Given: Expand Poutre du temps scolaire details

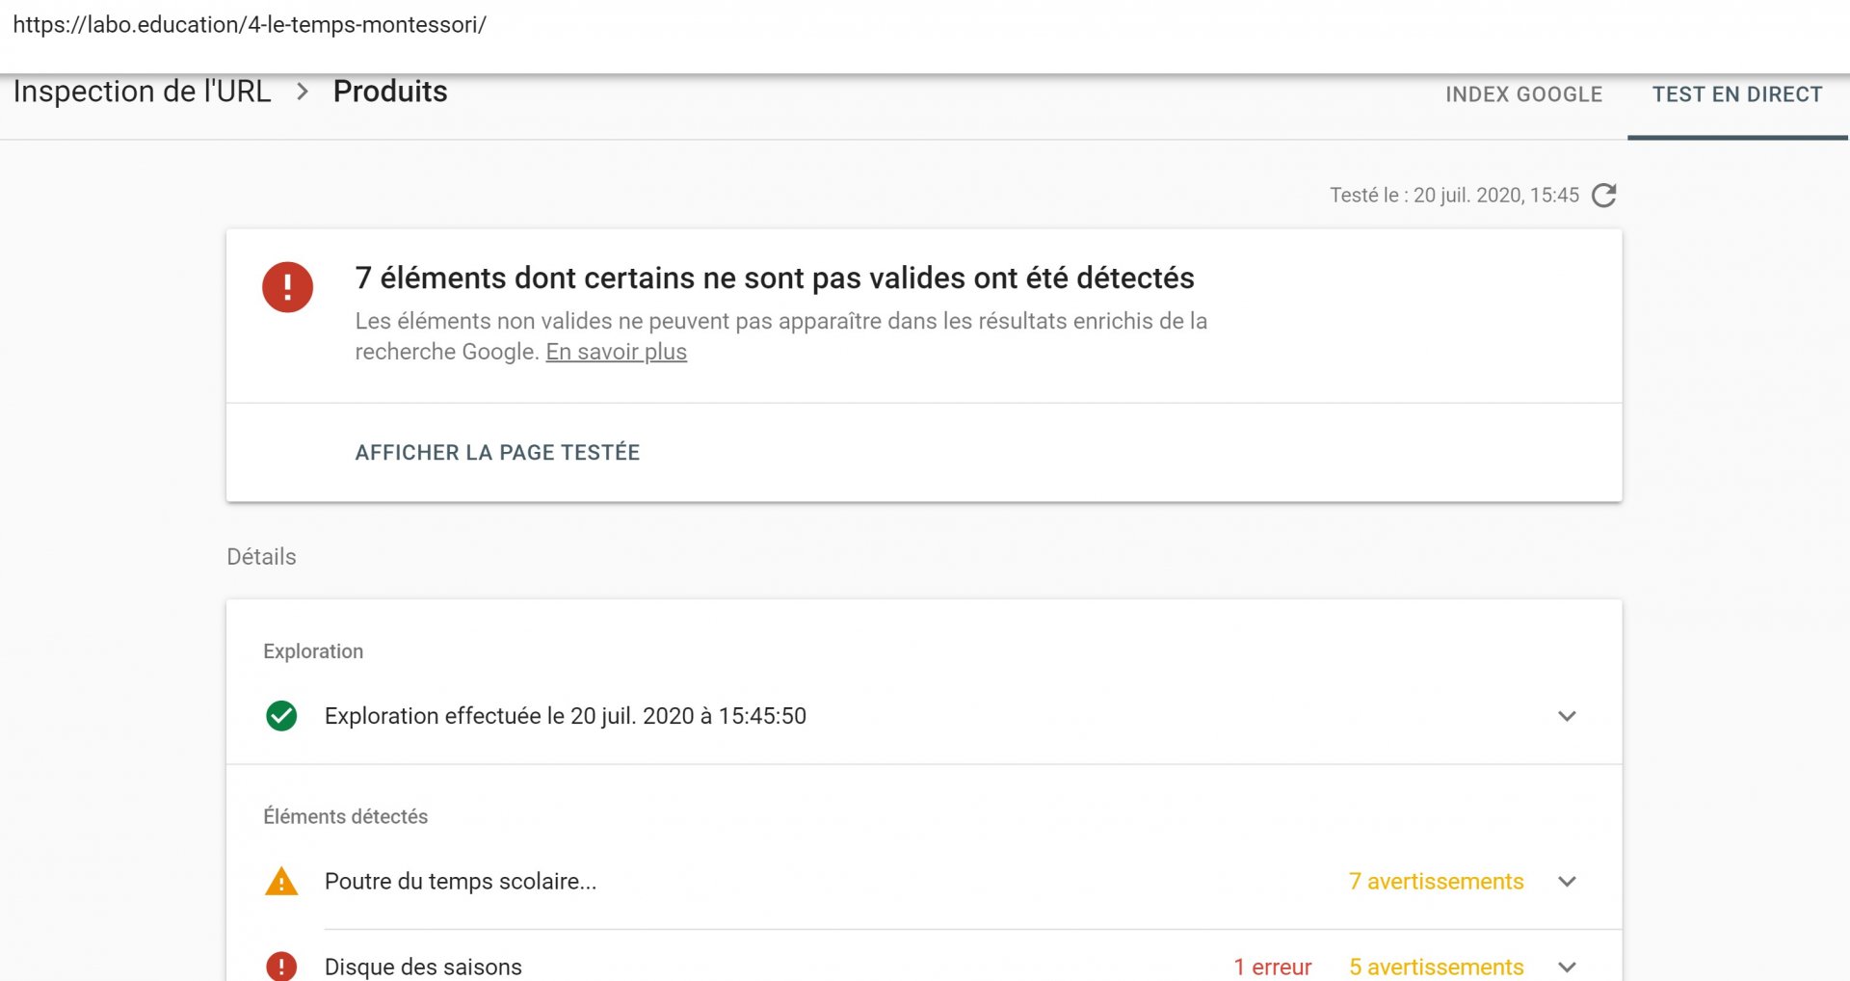Looking at the screenshot, I should pyautogui.click(x=1567, y=882).
